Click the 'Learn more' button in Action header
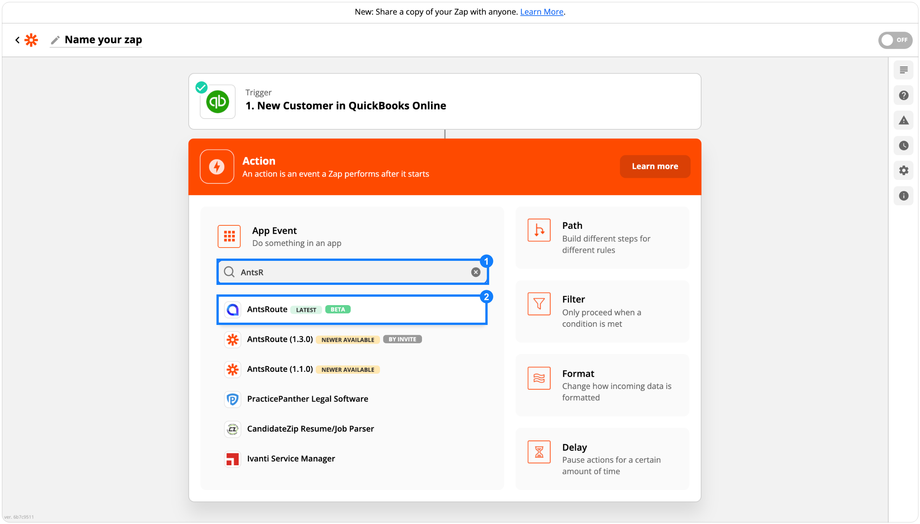This screenshot has height=524, width=920. (655, 167)
